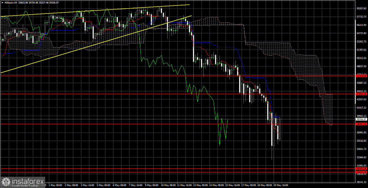Click the white triangle beside #Bitcoin,H4
The image size is (368, 188).
2,3
